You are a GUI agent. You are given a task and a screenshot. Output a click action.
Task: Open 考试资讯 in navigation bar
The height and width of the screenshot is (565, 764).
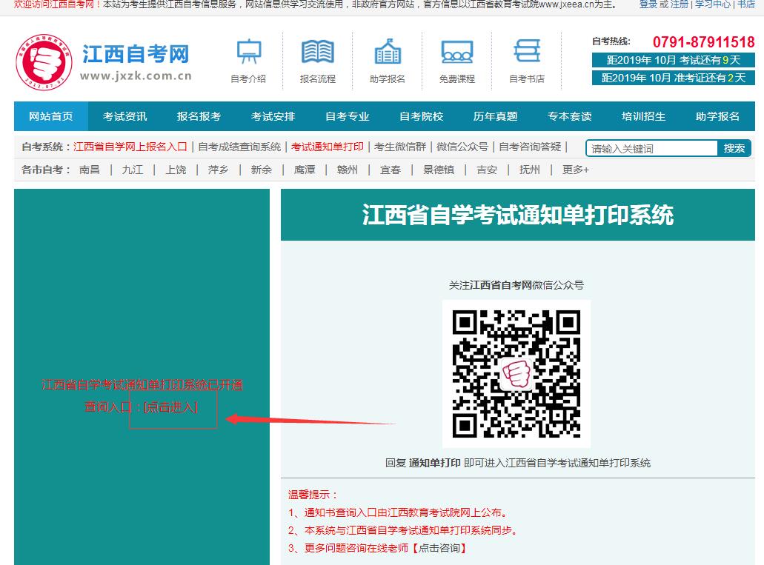tap(124, 116)
